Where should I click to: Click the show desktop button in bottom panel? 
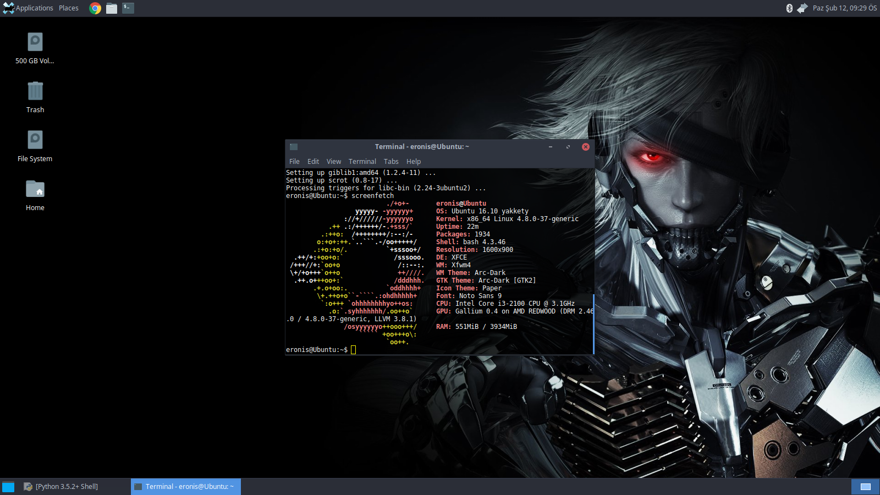[8, 487]
